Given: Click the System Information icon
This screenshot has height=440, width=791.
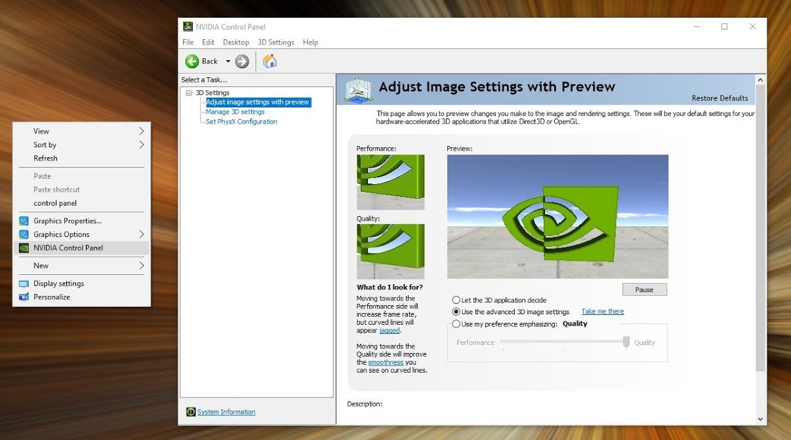Looking at the screenshot, I should (x=191, y=412).
